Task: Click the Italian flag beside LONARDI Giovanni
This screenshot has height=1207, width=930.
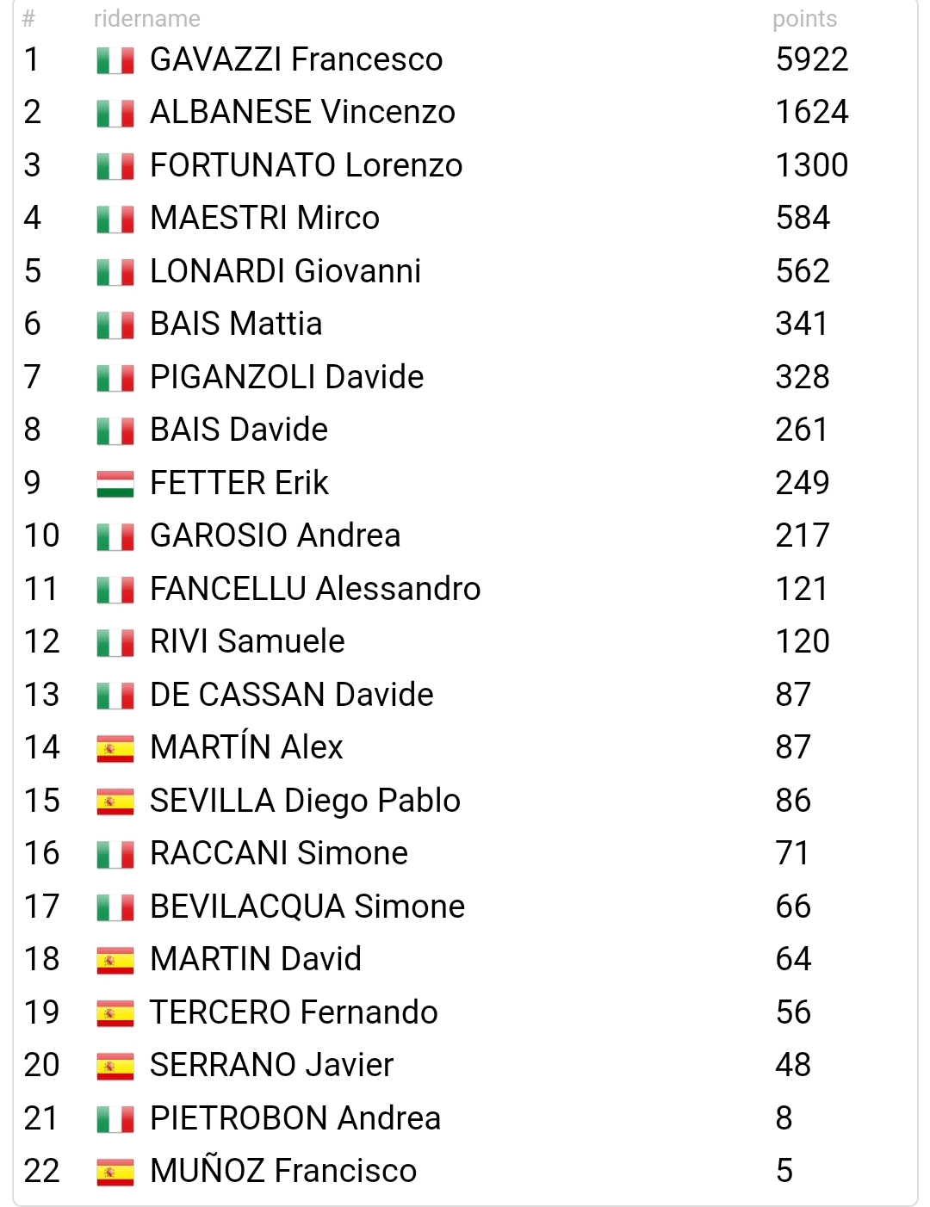Action: pyautogui.click(x=115, y=273)
